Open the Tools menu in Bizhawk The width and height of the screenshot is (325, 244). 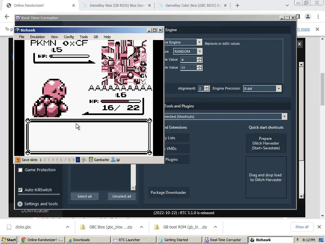pos(84,37)
